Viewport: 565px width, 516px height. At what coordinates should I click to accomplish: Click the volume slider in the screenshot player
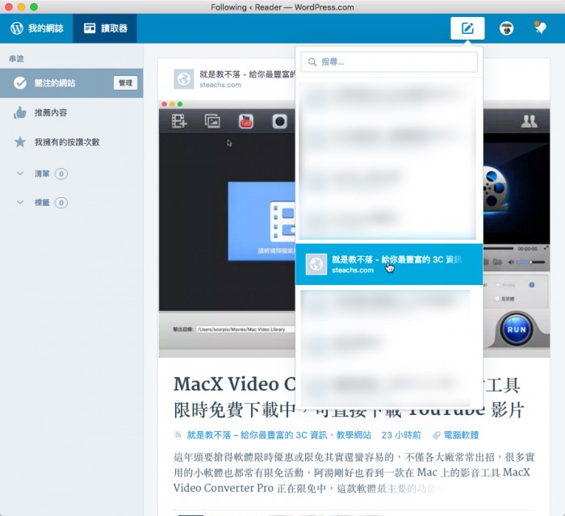(x=530, y=262)
